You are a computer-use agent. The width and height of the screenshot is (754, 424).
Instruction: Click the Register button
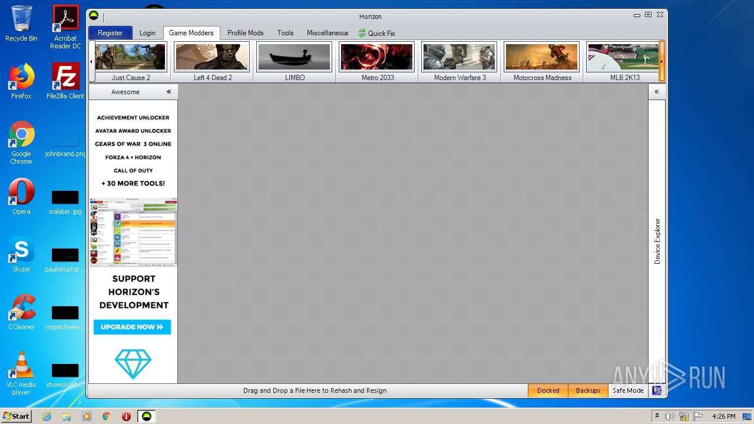[x=110, y=33]
